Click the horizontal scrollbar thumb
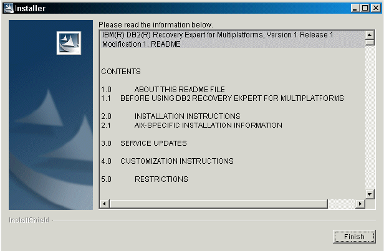384x251 pixels. 218,204
